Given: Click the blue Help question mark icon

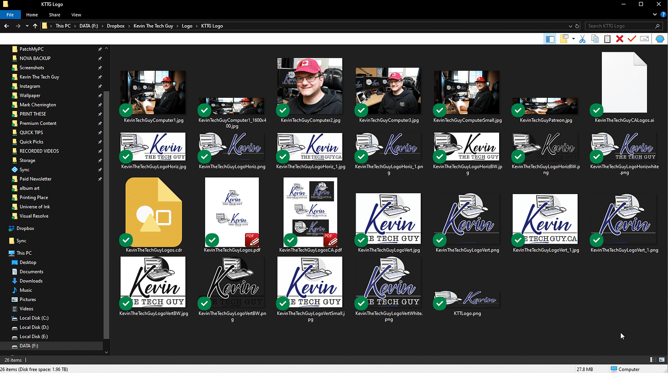Looking at the screenshot, I should click(663, 15).
